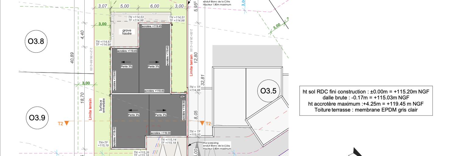Click the 'ht sol RDC fini construction' line

366,92
